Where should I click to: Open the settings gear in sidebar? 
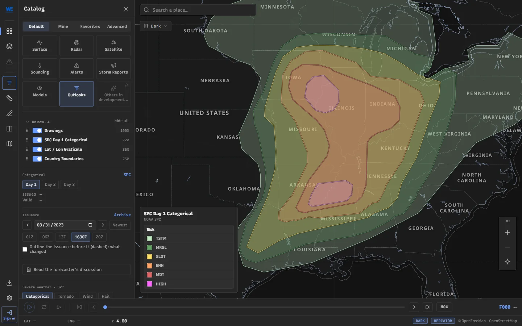click(x=9, y=298)
